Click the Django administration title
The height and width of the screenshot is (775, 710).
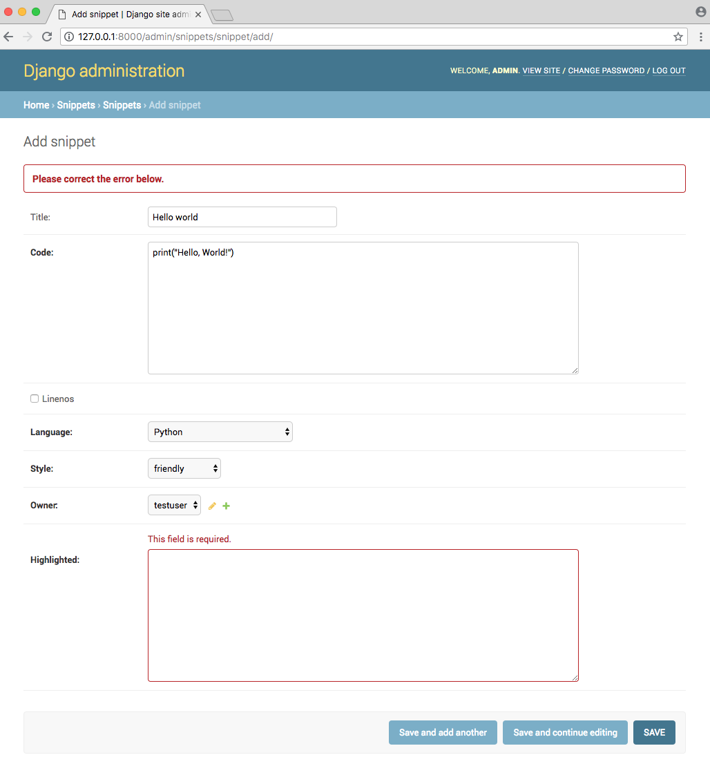coord(104,70)
